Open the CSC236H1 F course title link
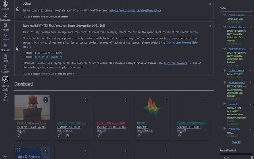The image size is (254, 159). point(112,127)
